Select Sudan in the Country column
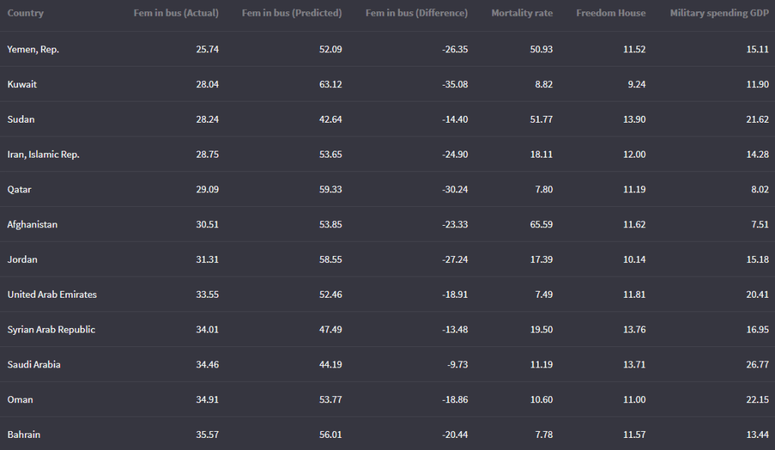 21,119
